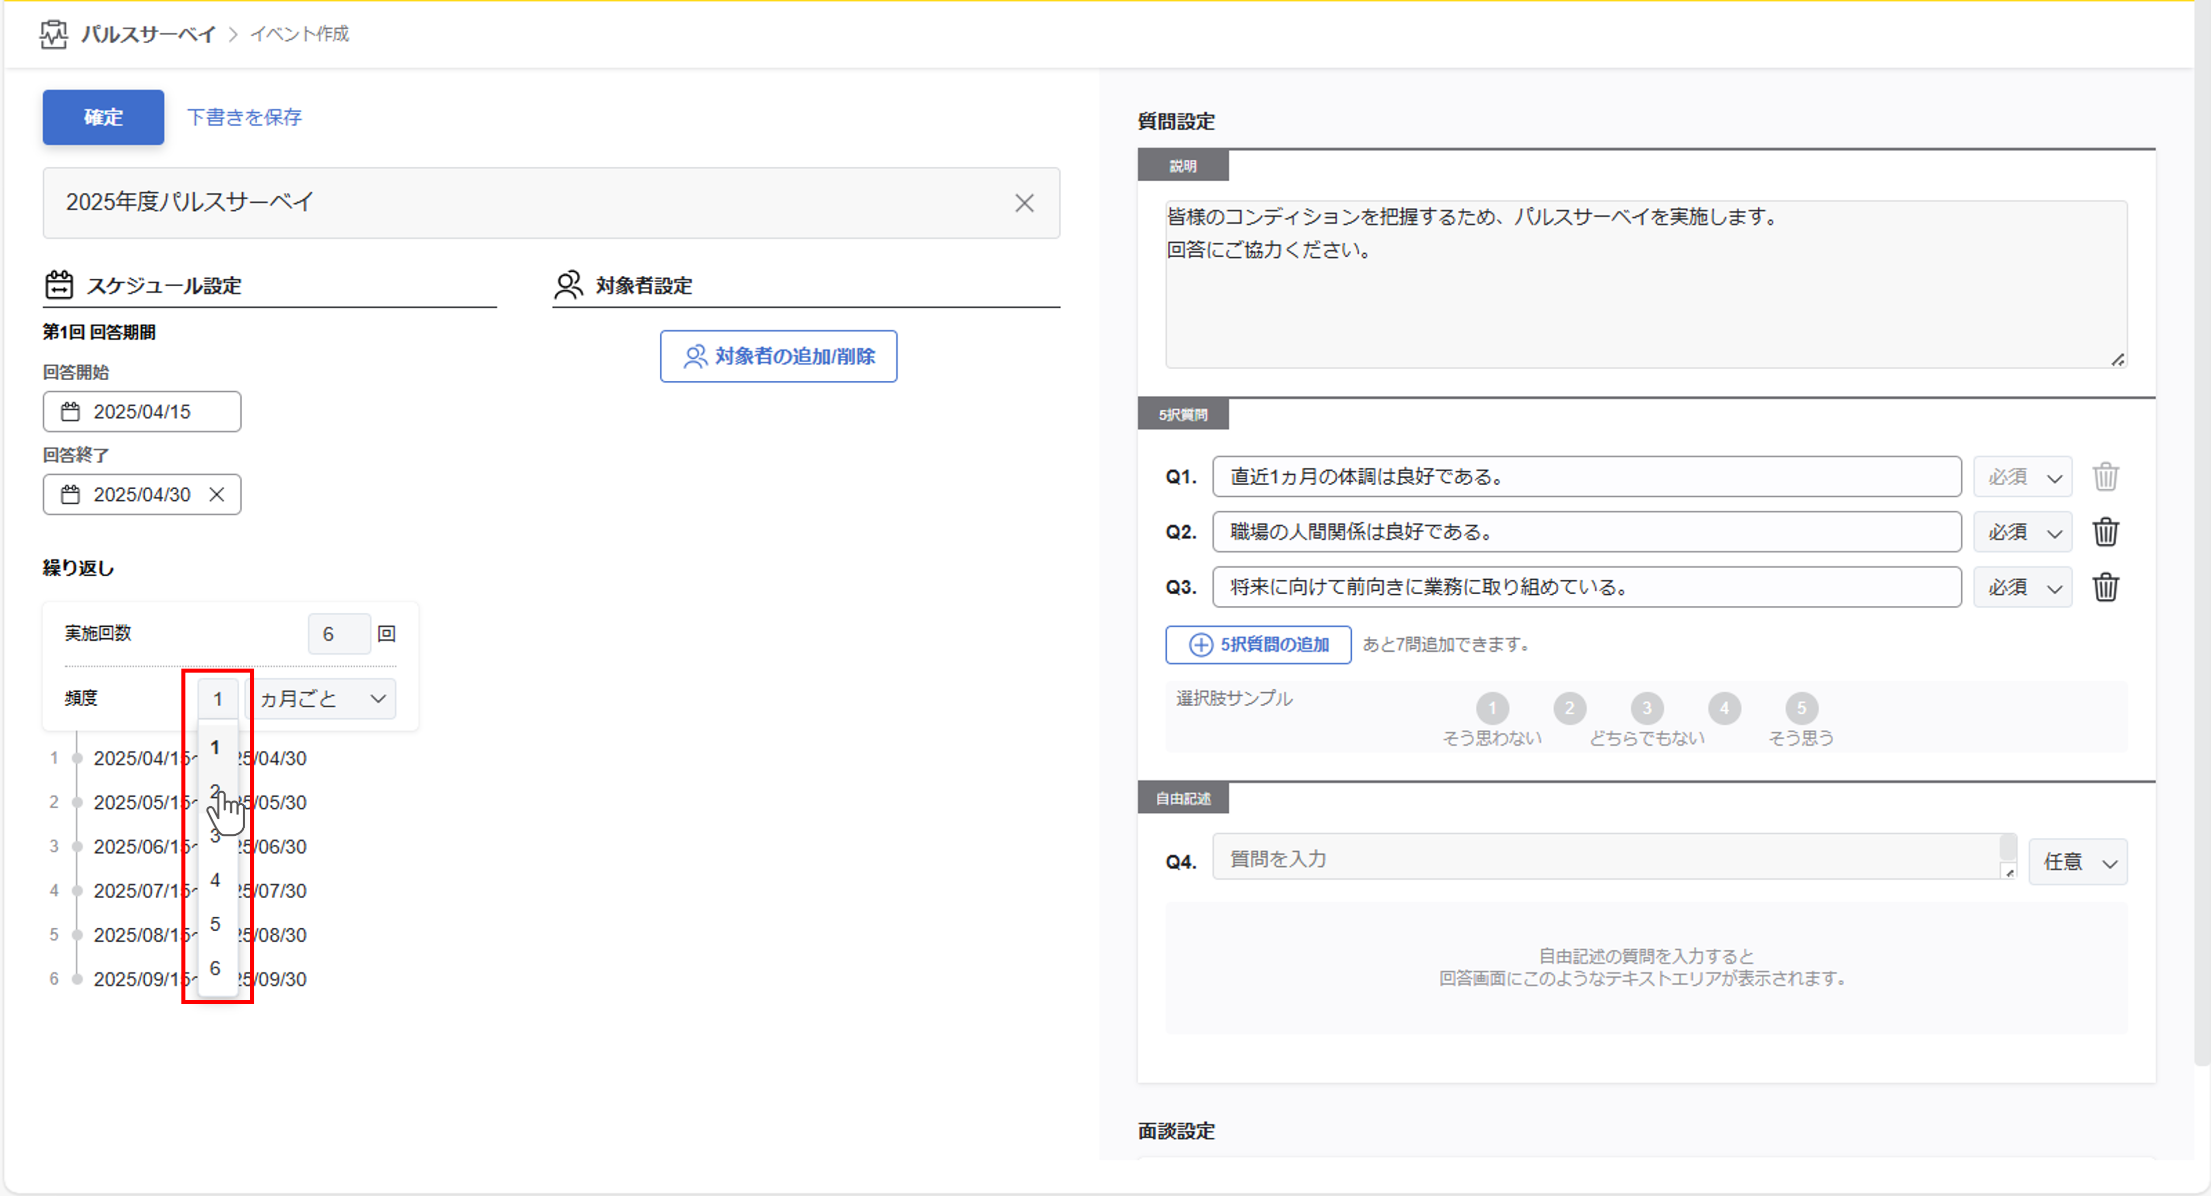Click the 質問設定 heading

point(1176,122)
